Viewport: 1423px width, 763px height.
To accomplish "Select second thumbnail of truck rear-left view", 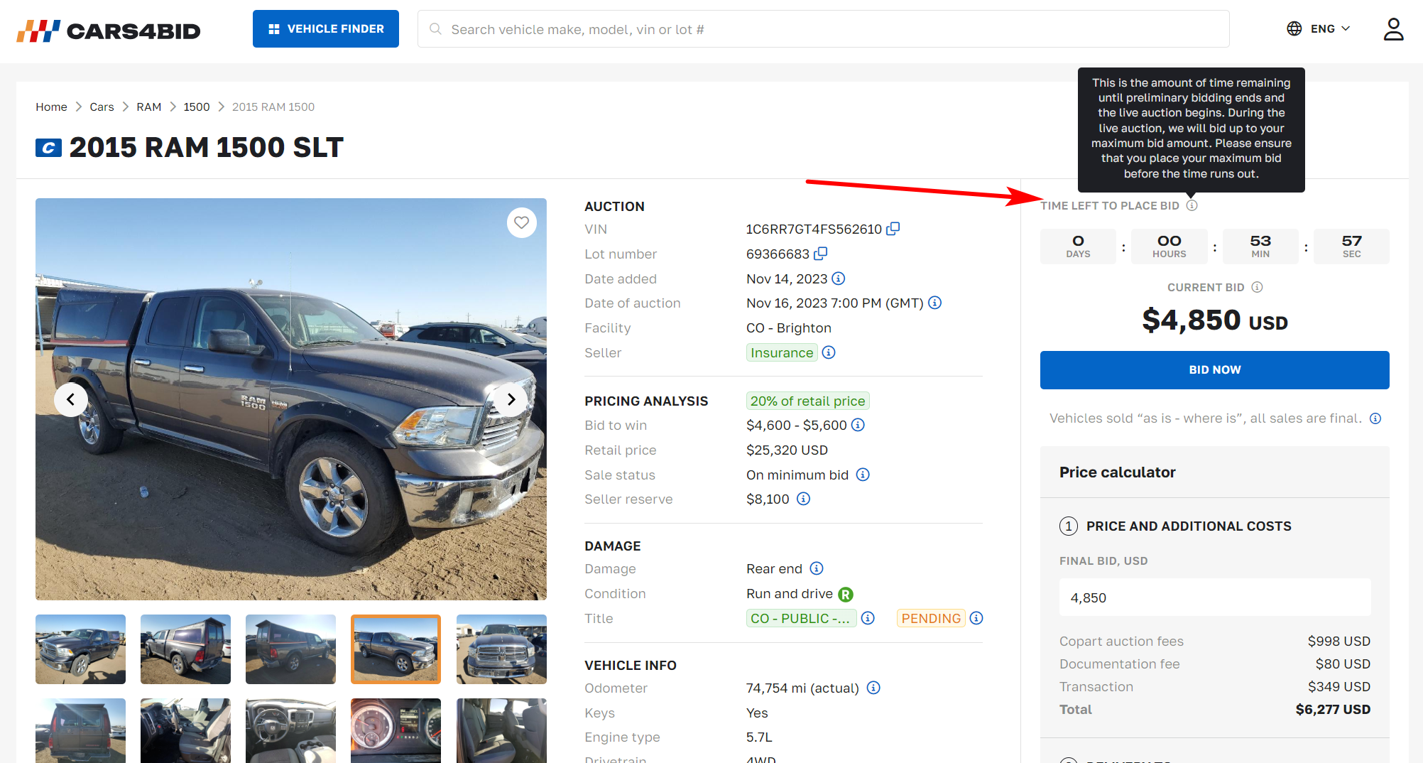I will pos(185,649).
